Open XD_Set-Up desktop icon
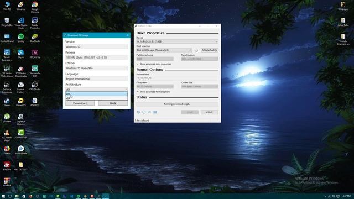The height and width of the screenshot is (199, 354). coord(35,54)
